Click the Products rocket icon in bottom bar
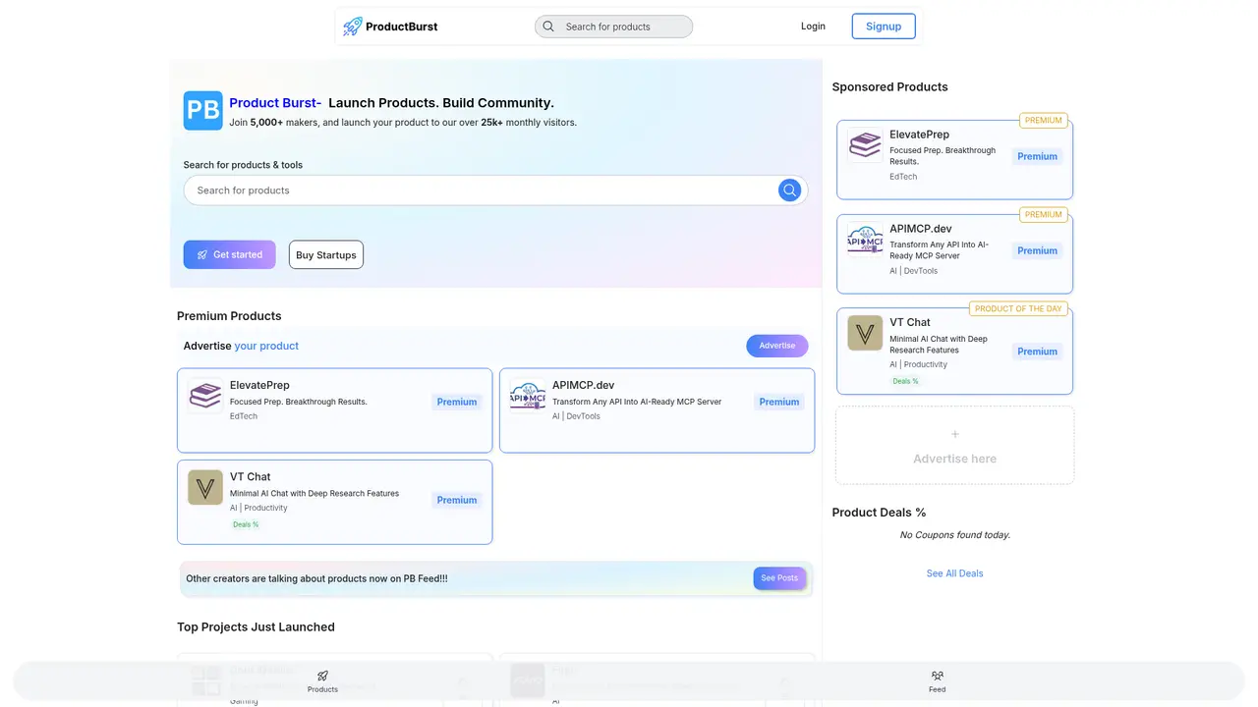 point(322,676)
